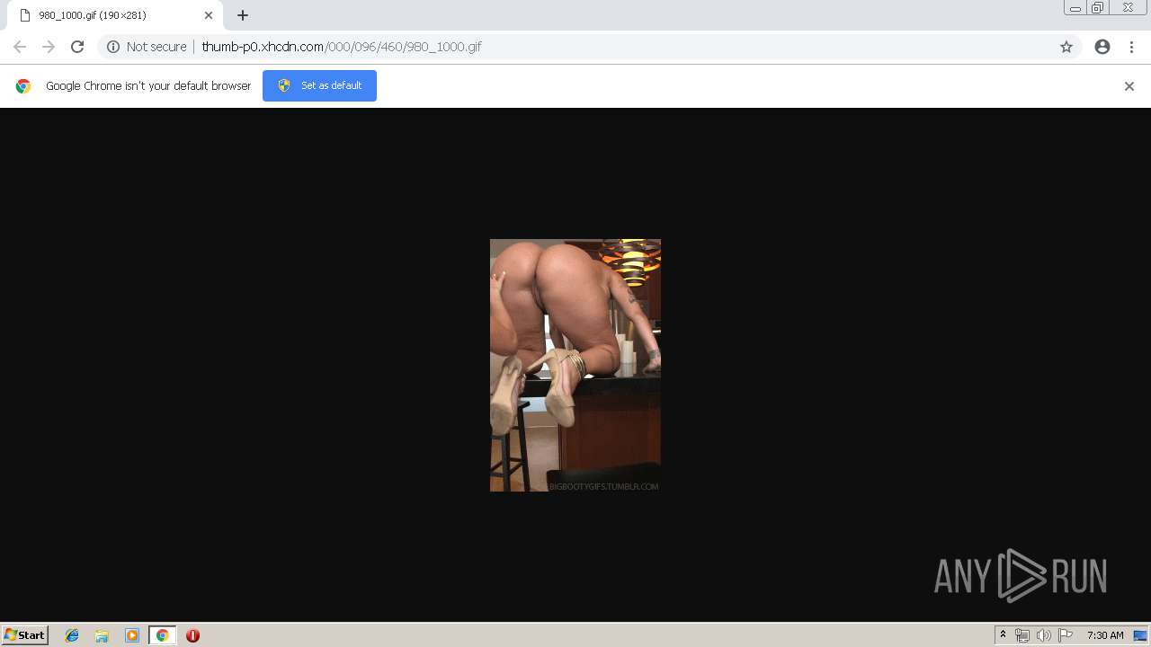This screenshot has width=1151, height=647.
Task: Open the network status tray icon
Action: pyautogui.click(x=1022, y=635)
